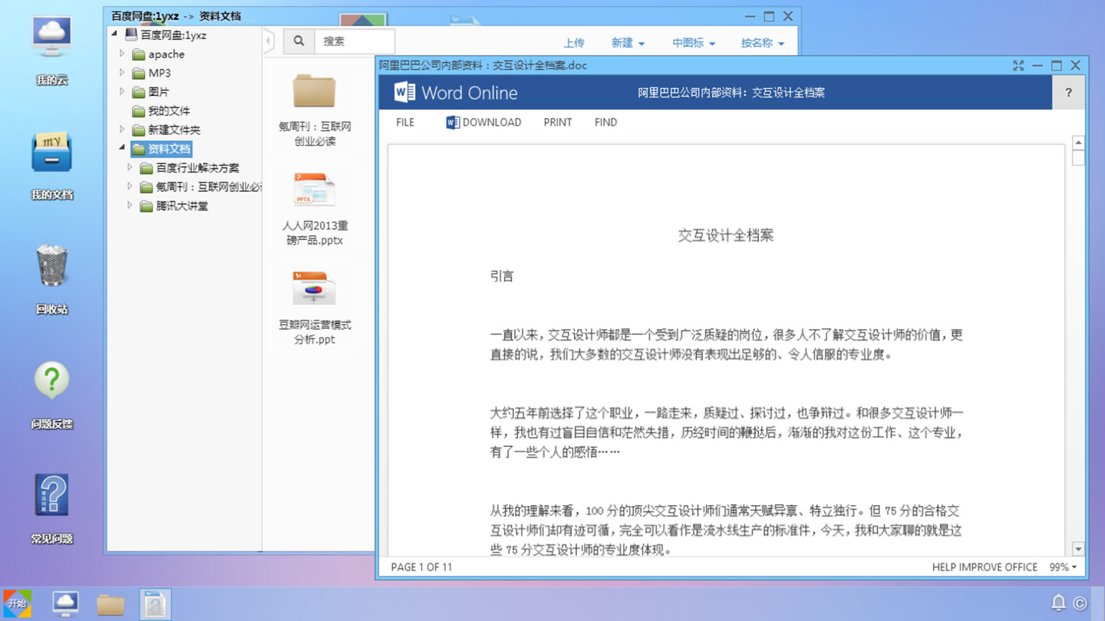
Task: Select 百度行业解决方案 folder in tree
Action: (190, 167)
